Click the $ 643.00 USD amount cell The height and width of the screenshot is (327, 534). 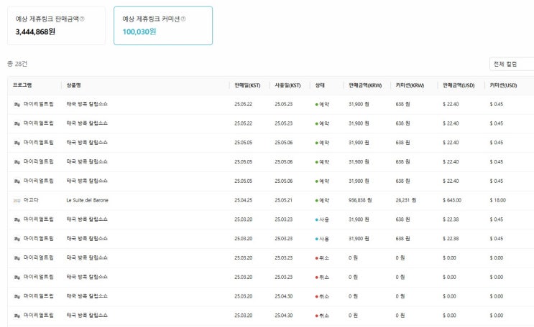pos(452,200)
